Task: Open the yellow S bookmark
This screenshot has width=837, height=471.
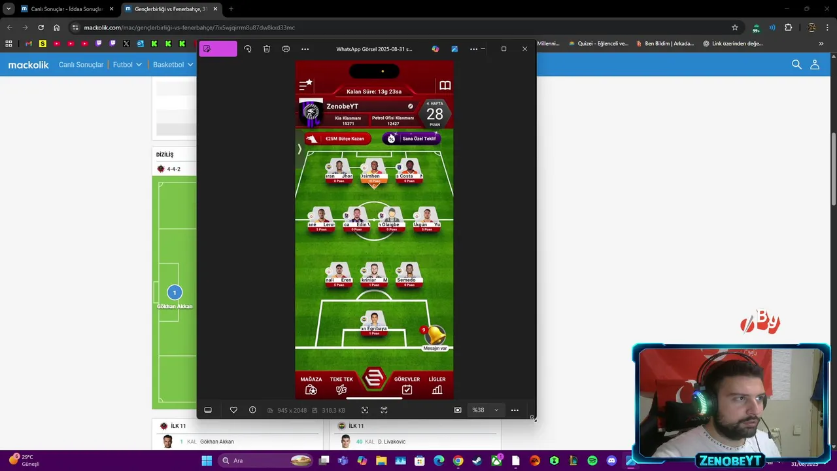Action: coord(43,44)
